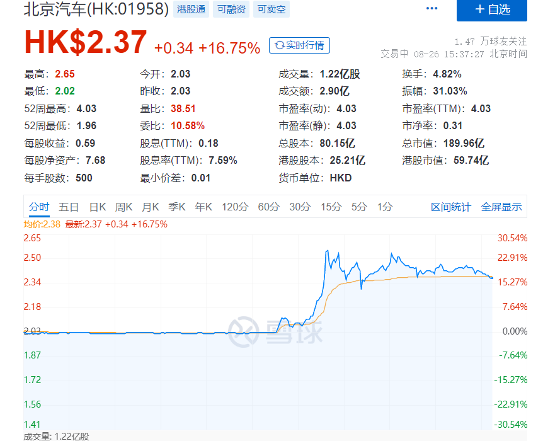Open the 30分 chart tab
This screenshot has width=543, height=441.
(x=300, y=207)
